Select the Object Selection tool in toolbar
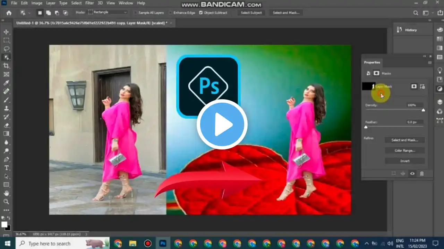Viewport: 444px width, 249px height. (6, 57)
